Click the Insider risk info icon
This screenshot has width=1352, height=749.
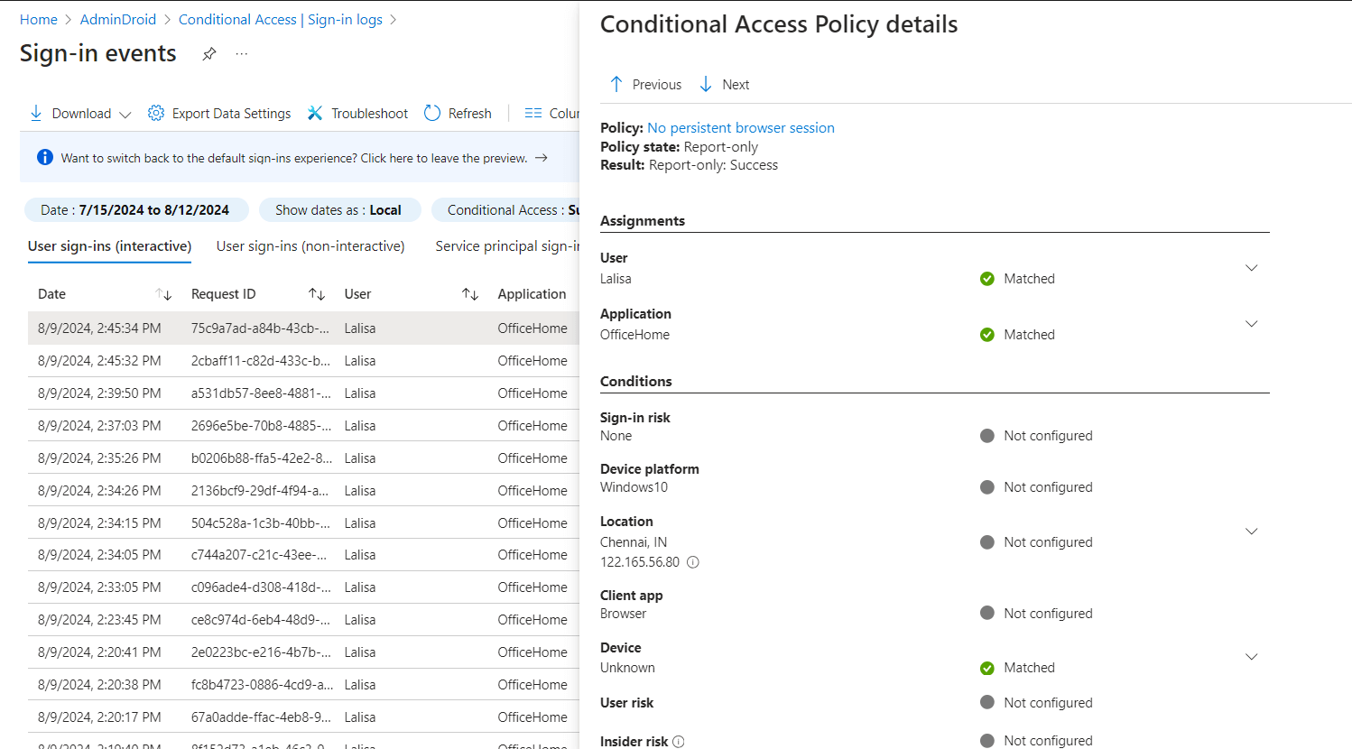point(679,742)
